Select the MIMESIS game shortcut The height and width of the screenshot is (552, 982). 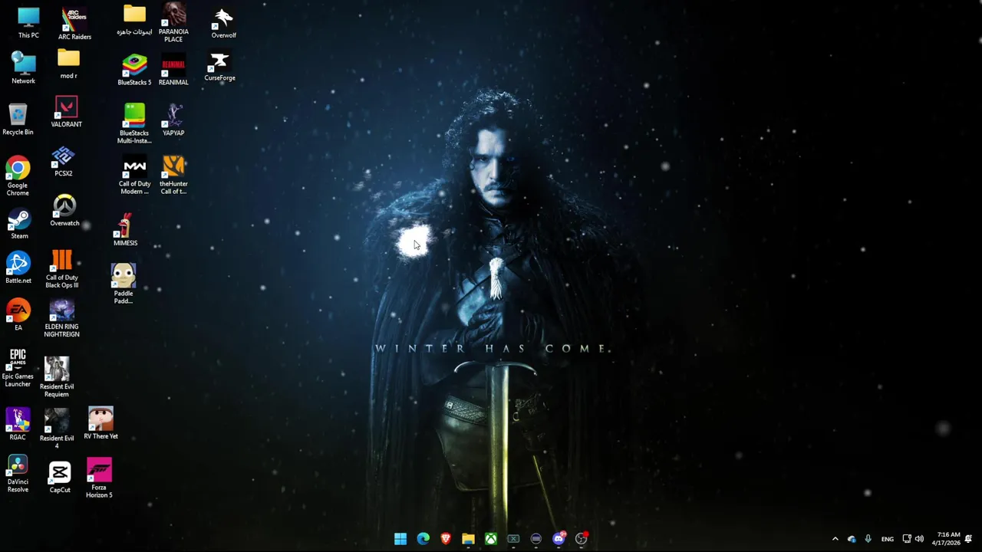click(125, 230)
